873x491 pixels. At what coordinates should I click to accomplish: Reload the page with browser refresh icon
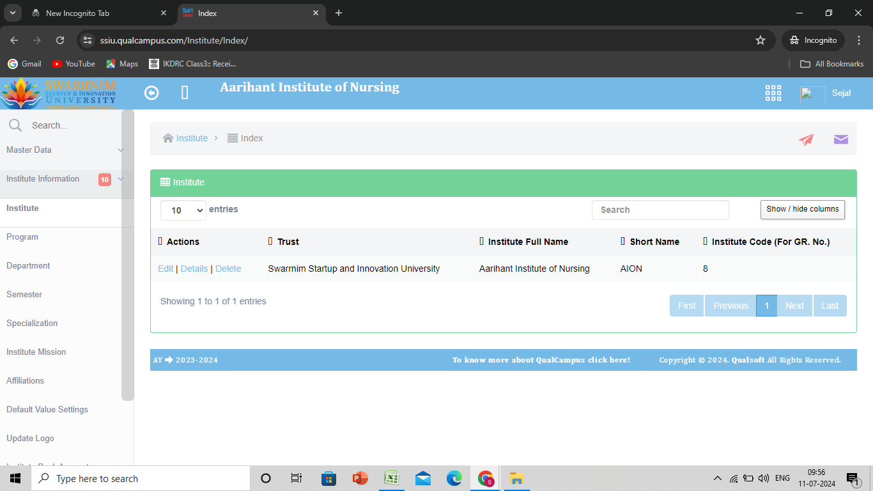click(60, 40)
